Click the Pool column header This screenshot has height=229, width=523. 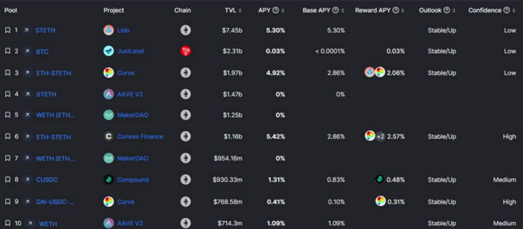[x=11, y=10]
